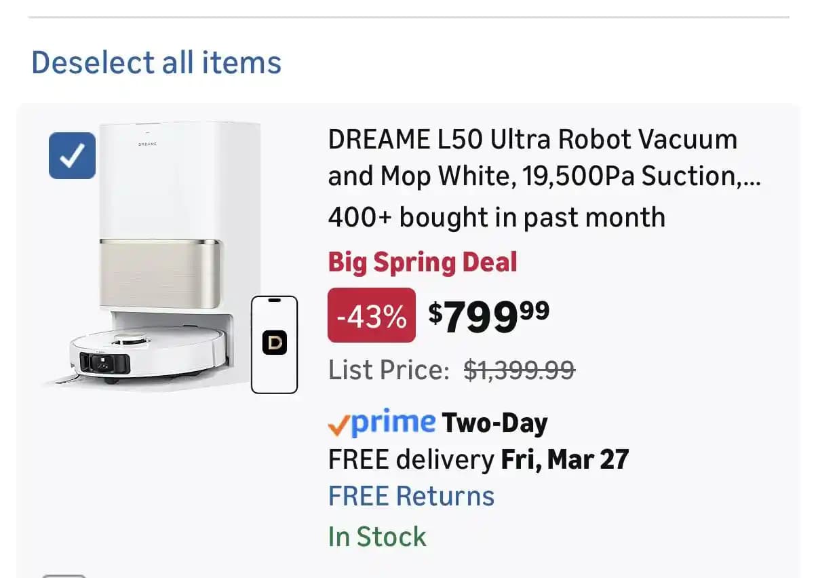Open the FREE Returns link
This screenshot has width=818, height=578.
click(x=411, y=496)
